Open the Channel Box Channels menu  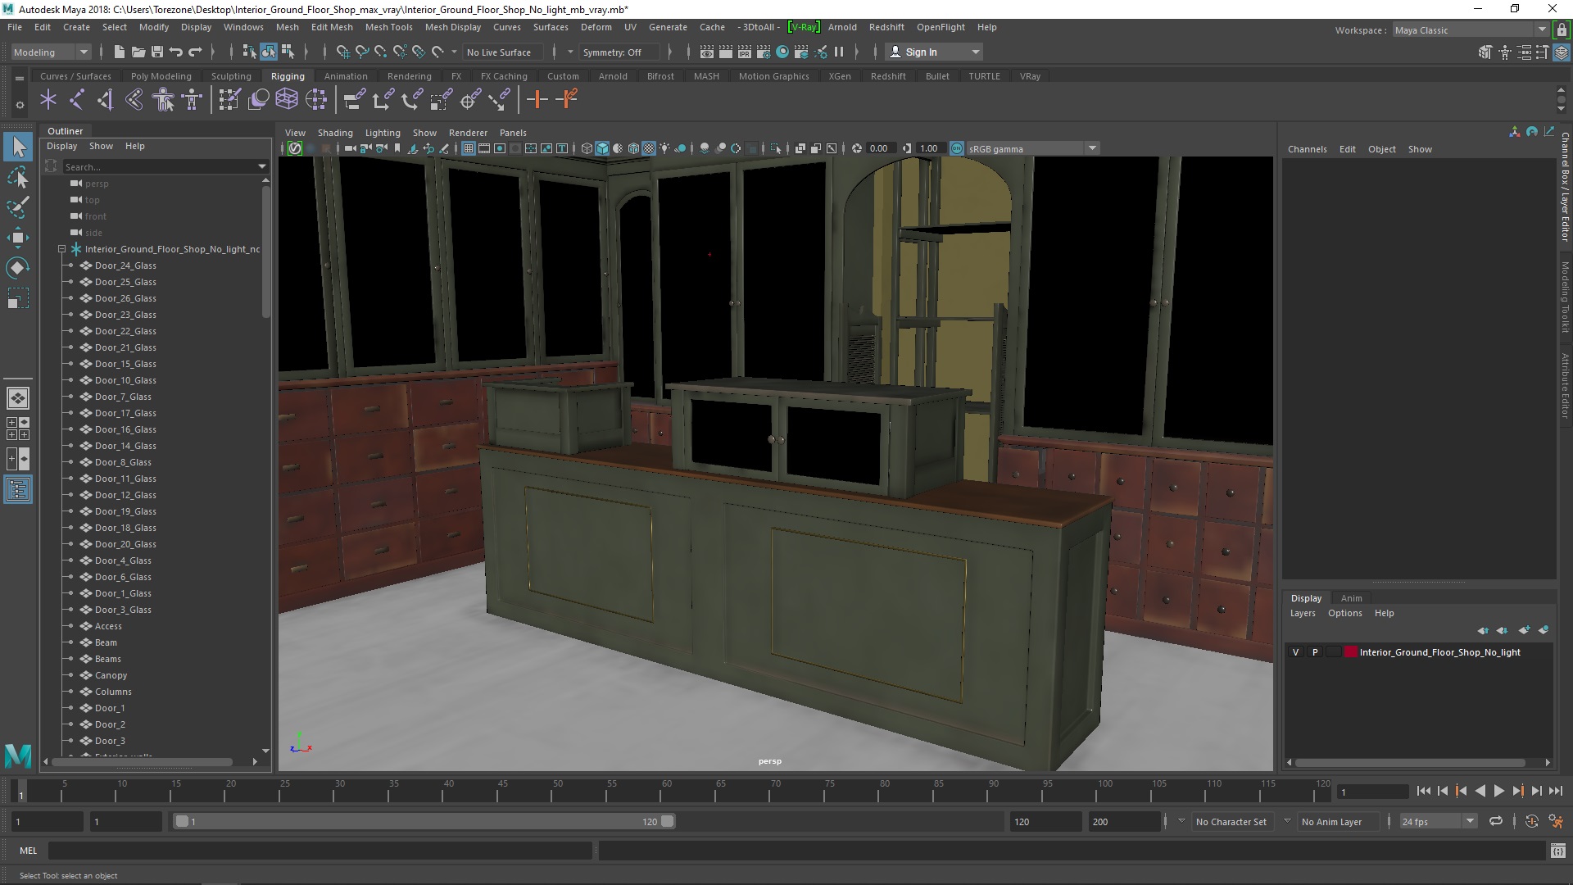tap(1307, 149)
